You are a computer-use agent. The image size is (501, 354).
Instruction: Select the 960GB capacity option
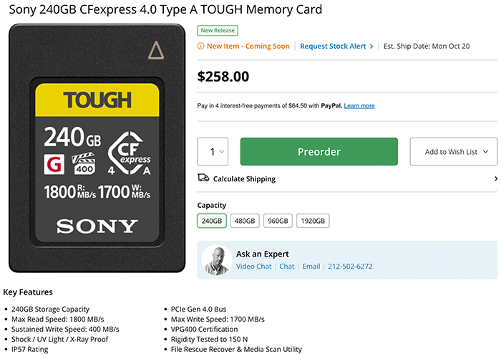pyautogui.click(x=278, y=221)
